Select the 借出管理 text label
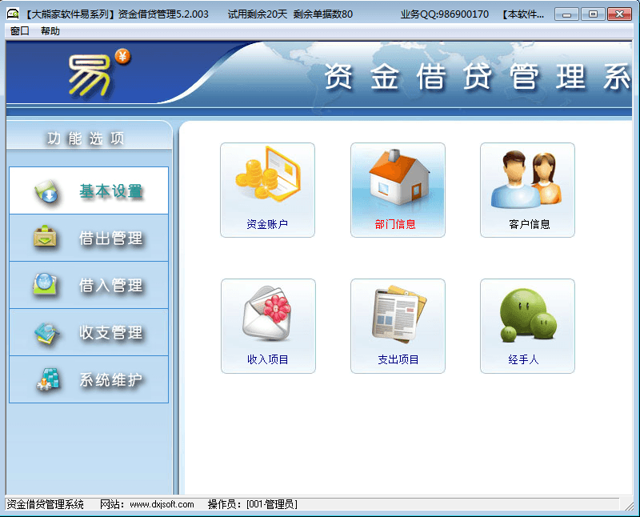 tap(111, 238)
